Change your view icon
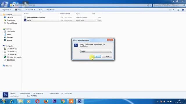Viewport: 186px width, 104px height. point(171,10)
